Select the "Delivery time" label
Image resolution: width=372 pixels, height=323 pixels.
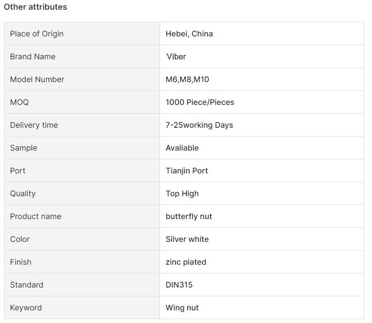pos(34,125)
